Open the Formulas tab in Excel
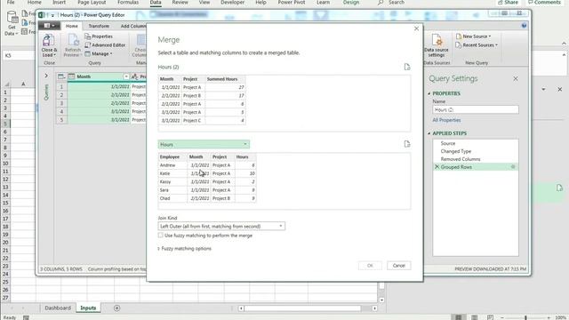The width and height of the screenshot is (569, 320). coord(128,3)
